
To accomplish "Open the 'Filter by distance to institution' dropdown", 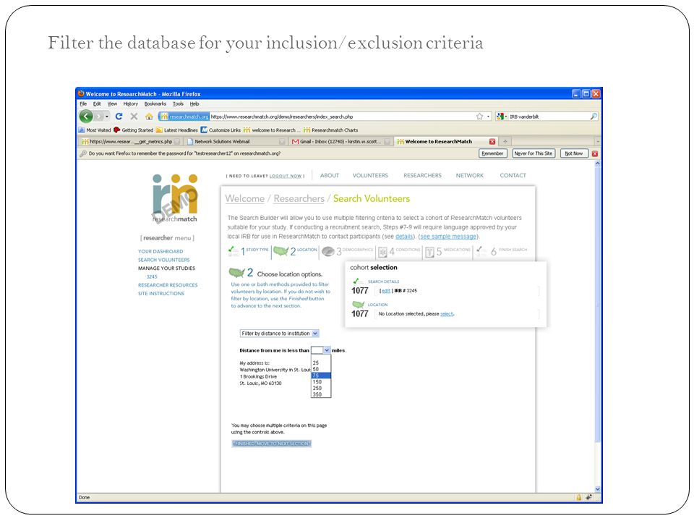I will point(279,334).
